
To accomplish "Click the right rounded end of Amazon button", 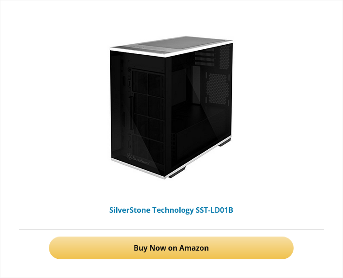I will 285,248.
